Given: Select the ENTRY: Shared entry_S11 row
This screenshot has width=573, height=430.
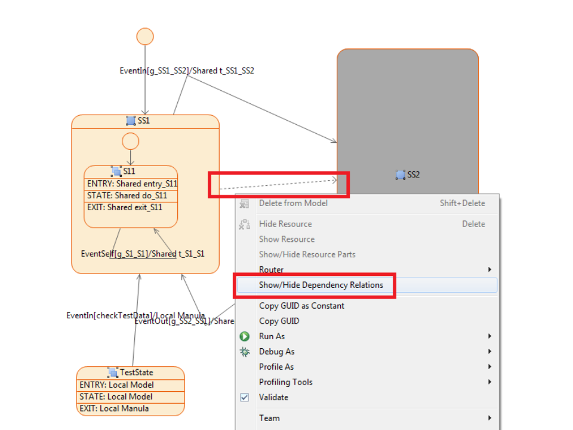Looking at the screenshot, I should pos(131,184).
